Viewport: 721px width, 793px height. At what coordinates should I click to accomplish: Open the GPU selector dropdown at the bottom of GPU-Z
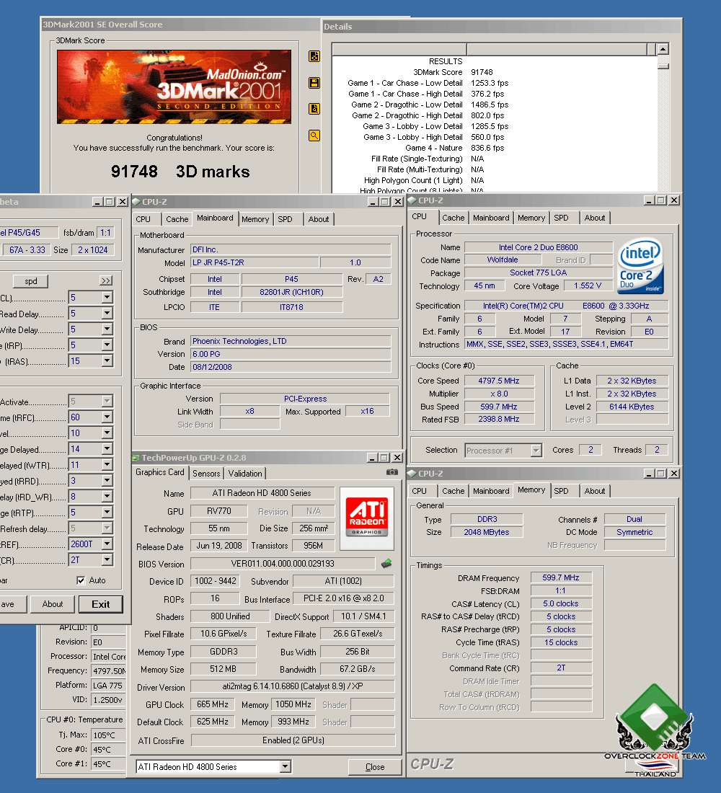point(286,767)
